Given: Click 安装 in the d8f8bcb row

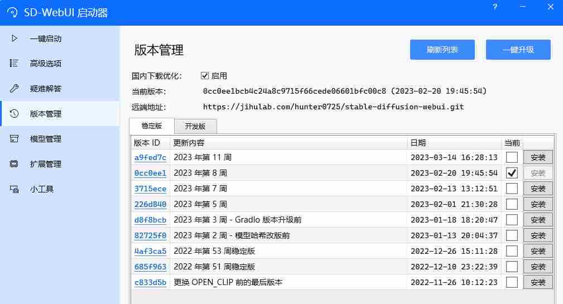Looking at the screenshot, I should 538,220.
